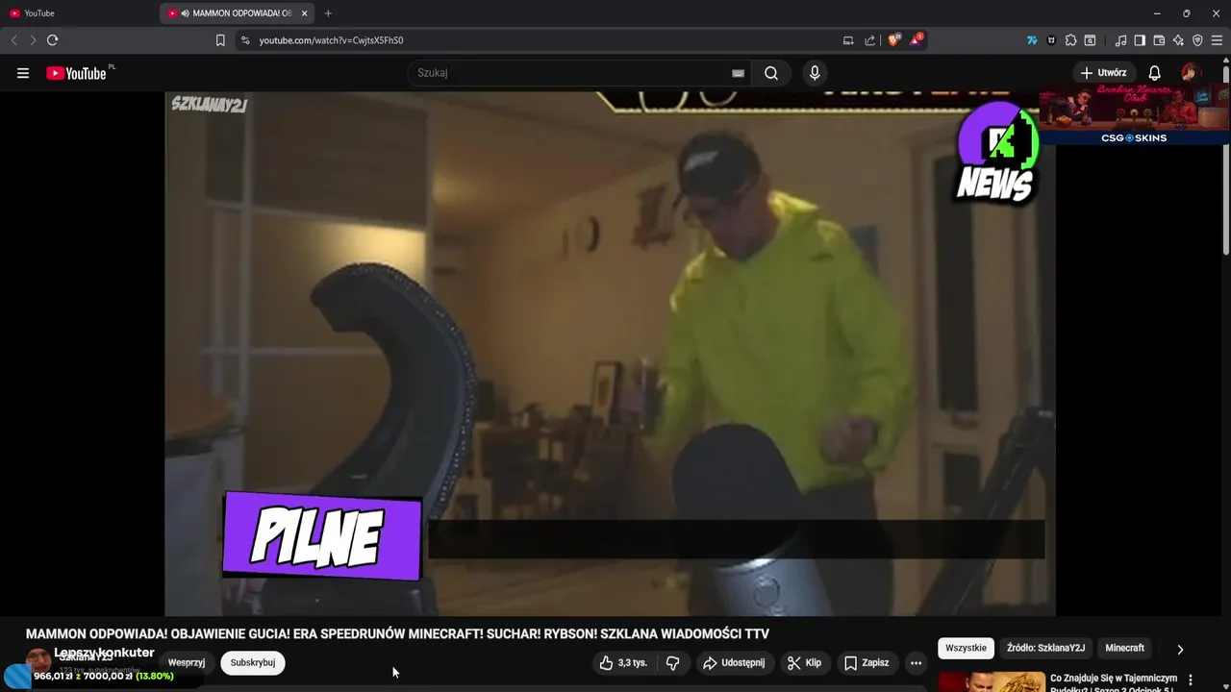The image size is (1231, 692).
Task: Bookmark this page in address bar
Action: click(x=220, y=40)
